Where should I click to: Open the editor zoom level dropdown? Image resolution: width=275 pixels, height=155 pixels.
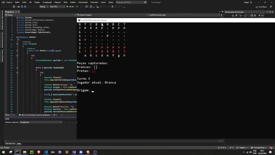pos(9,115)
